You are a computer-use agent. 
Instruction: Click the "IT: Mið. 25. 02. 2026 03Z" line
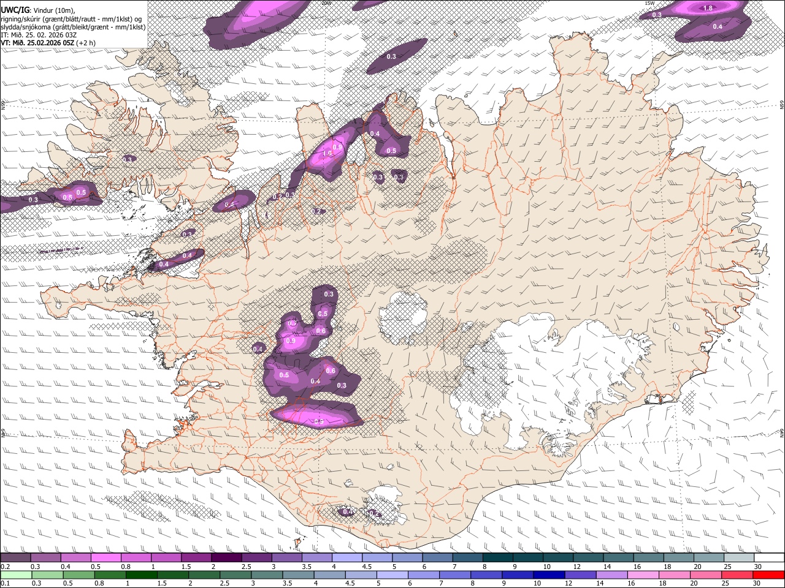coord(39,35)
